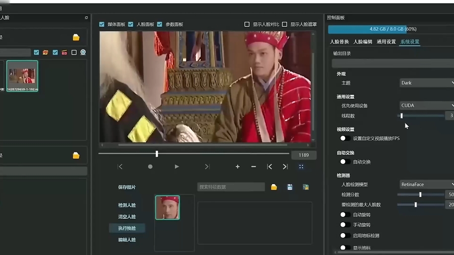This screenshot has height=255, width=454.
Task: Jump to first frame playback button
Action: [x=120, y=167]
